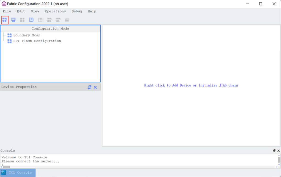Select SPI Flash Configuration mode
The image size is (281, 177).
pos(37,41)
